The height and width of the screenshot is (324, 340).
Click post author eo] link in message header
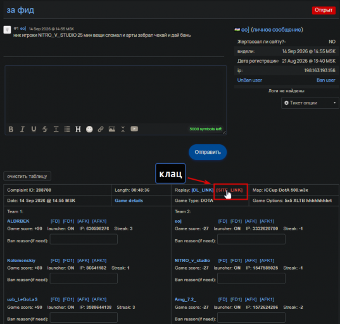[23, 28]
